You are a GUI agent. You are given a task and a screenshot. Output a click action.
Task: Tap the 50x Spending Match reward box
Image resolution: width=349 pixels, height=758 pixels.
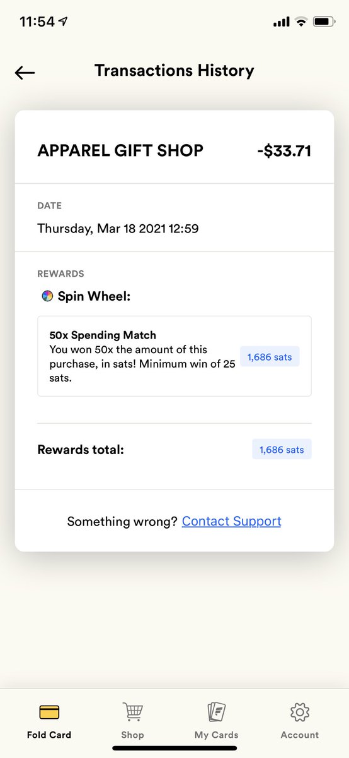click(x=174, y=356)
